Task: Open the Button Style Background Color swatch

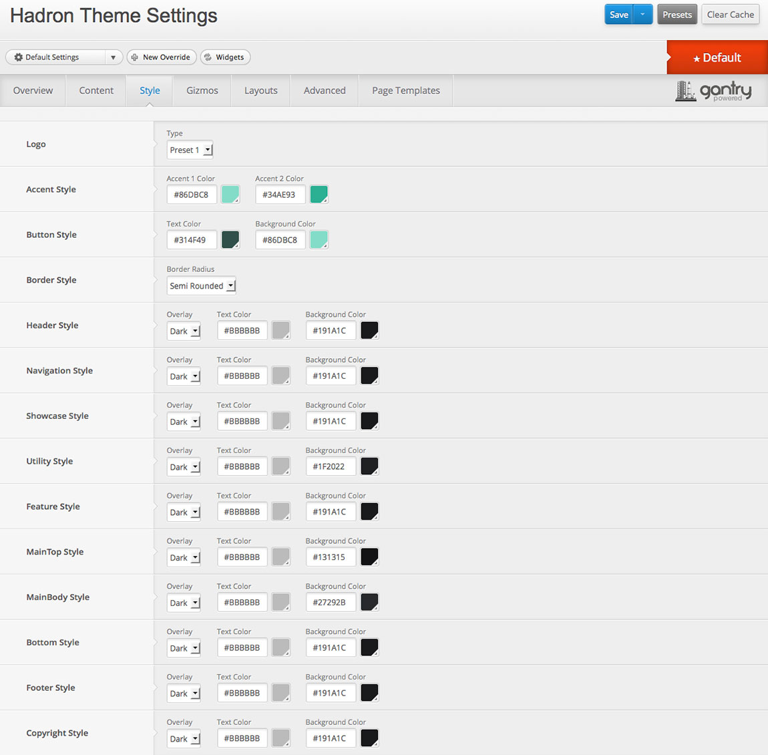Action: click(319, 240)
